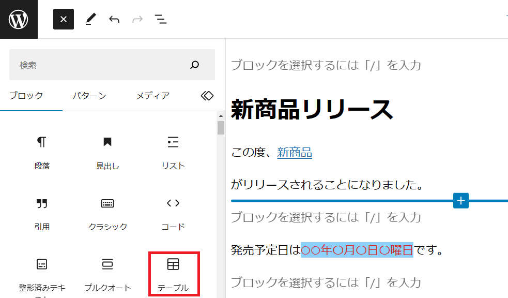Add a リスト list block
This screenshot has width=508, height=298.
point(173,152)
